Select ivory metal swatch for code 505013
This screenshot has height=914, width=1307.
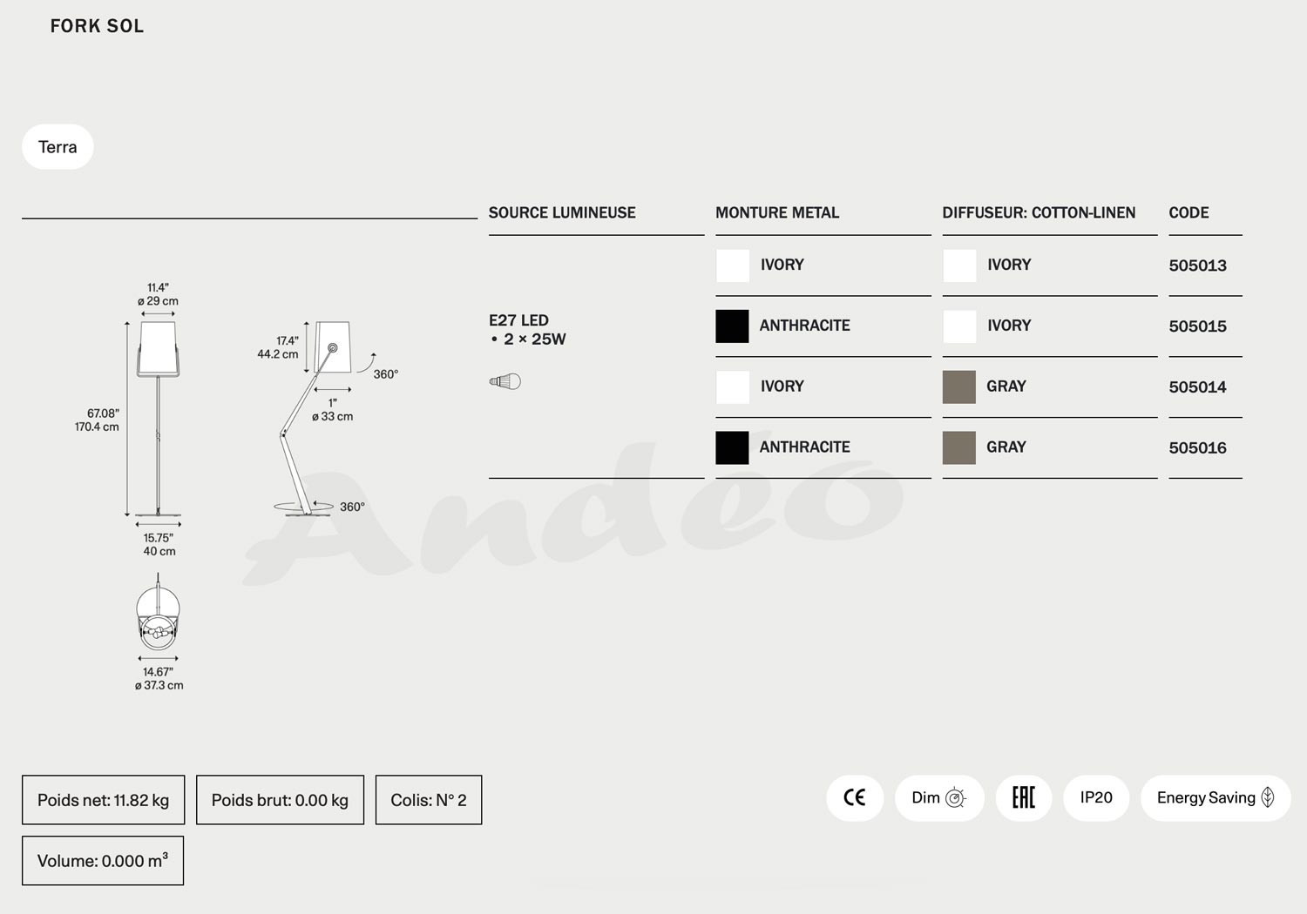pos(733,265)
